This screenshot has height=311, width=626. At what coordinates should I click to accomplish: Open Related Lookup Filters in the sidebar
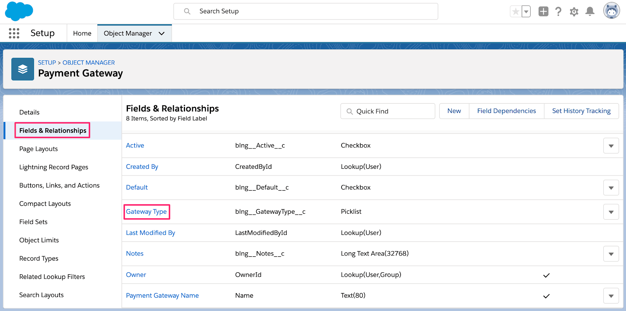pos(52,277)
